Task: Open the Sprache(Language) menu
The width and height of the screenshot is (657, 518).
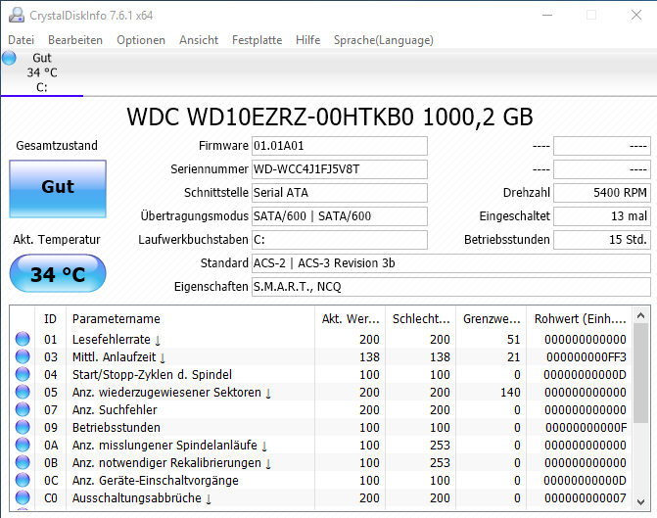Action: click(384, 40)
